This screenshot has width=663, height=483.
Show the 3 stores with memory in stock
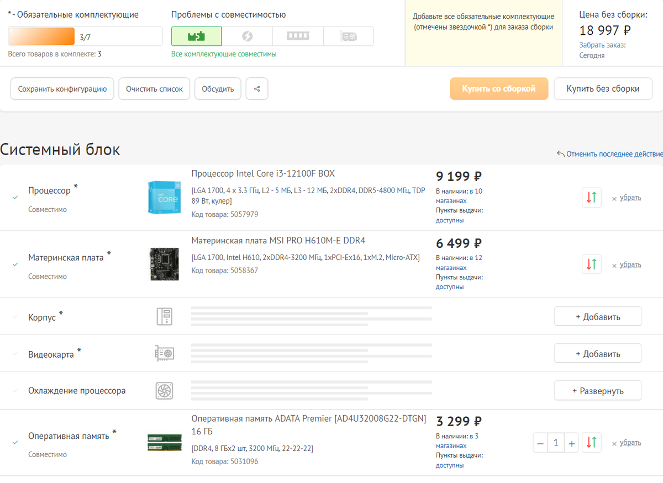pyautogui.click(x=457, y=441)
